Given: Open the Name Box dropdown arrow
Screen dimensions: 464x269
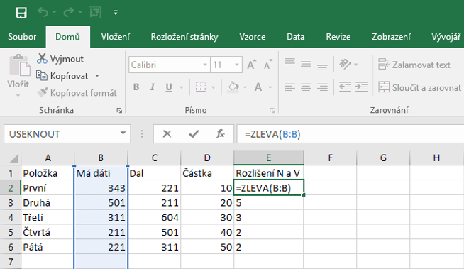Looking at the screenshot, I should (123, 133).
